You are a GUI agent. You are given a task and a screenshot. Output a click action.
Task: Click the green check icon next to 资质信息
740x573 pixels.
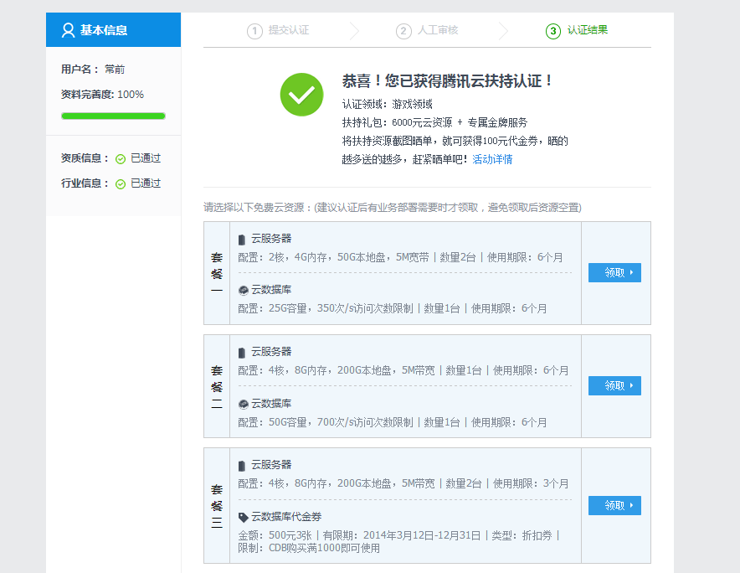(121, 158)
